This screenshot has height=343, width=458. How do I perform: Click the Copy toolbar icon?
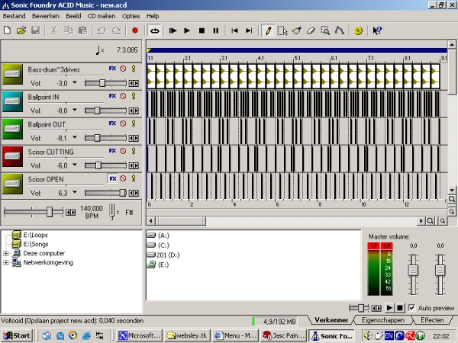69,30
